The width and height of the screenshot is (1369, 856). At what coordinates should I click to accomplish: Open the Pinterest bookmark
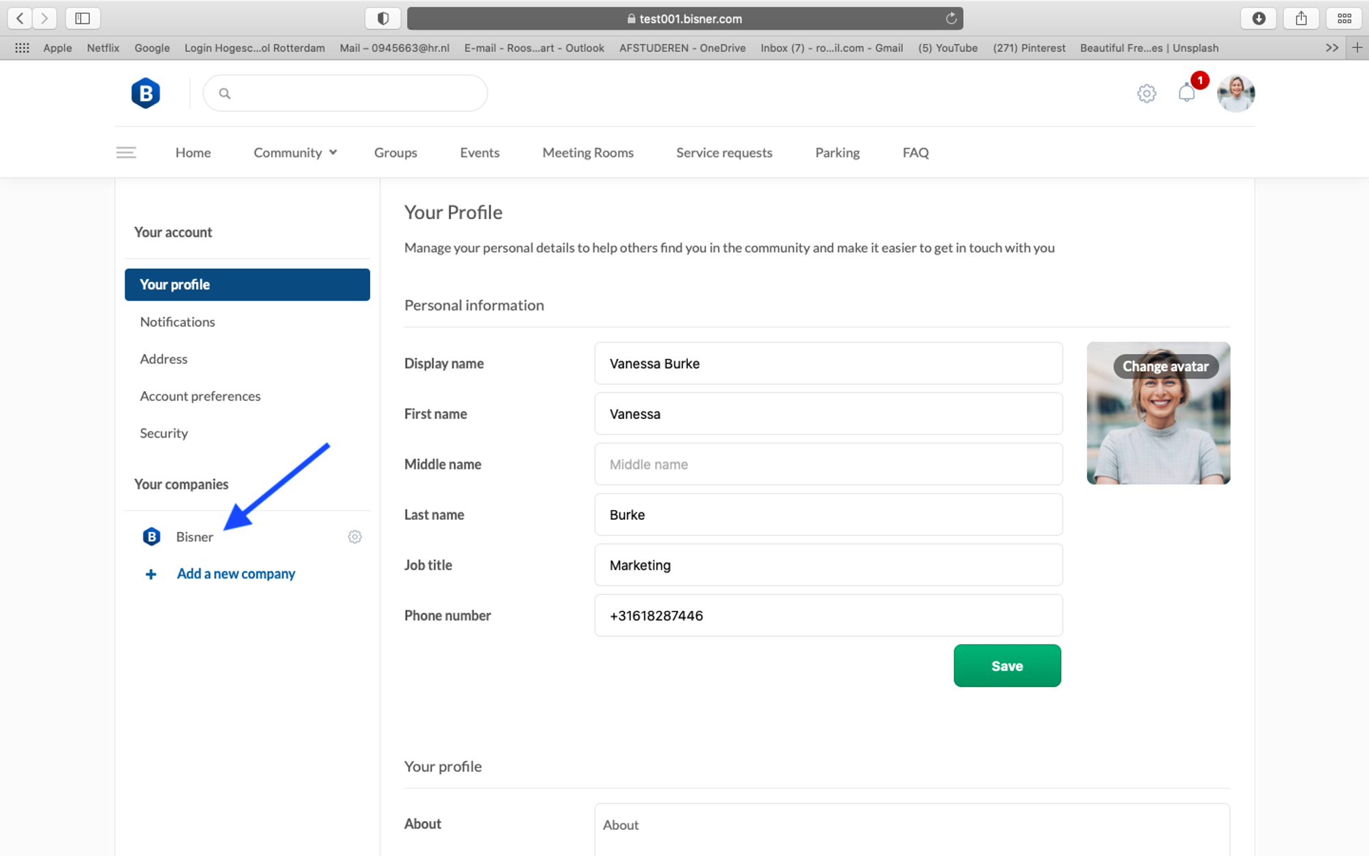[1029, 48]
